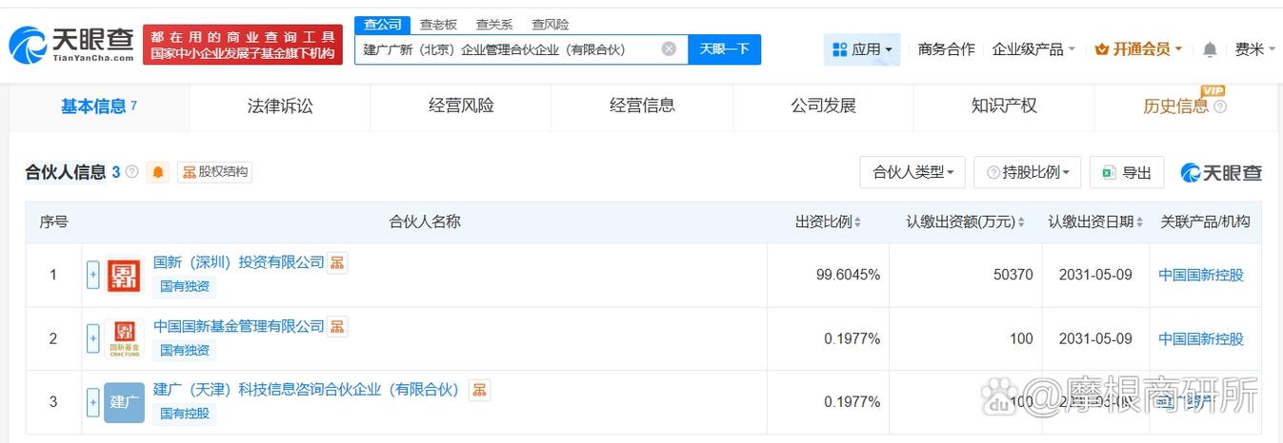Image resolution: width=1283 pixels, height=443 pixels.
Task: Click the 国有独资 tag under 中国国新基金管理
Action: [x=185, y=350]
